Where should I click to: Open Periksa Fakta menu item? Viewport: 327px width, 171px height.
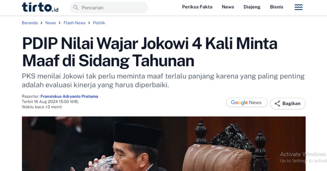tap(197, 7)
